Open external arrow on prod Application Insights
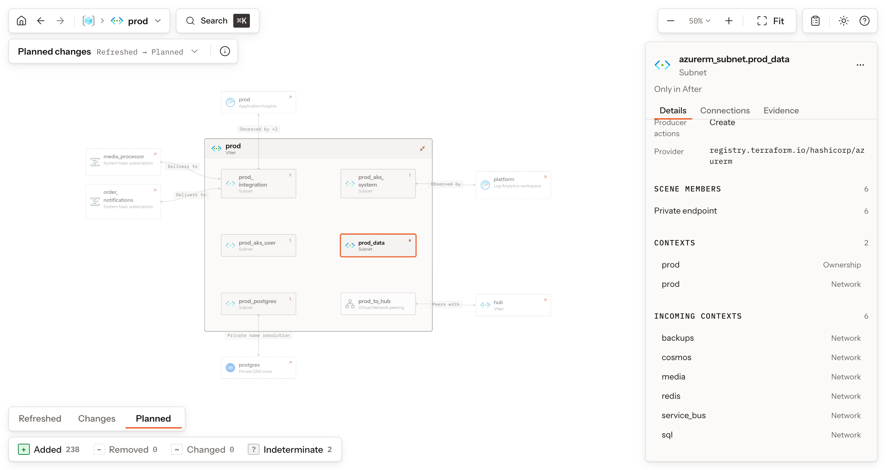The height and width of the screenshot is (470, 886). (x=290, y=97)
